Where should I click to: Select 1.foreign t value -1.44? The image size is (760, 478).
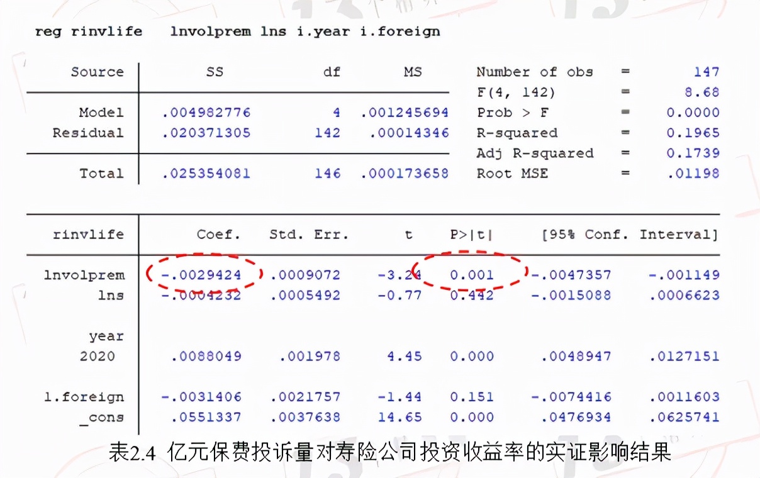[400, 397]
